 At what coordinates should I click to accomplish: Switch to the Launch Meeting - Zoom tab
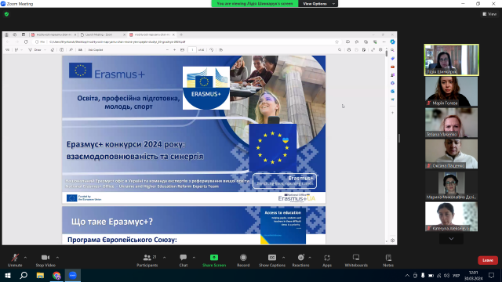pyautogui.click(x=103, y=34)
